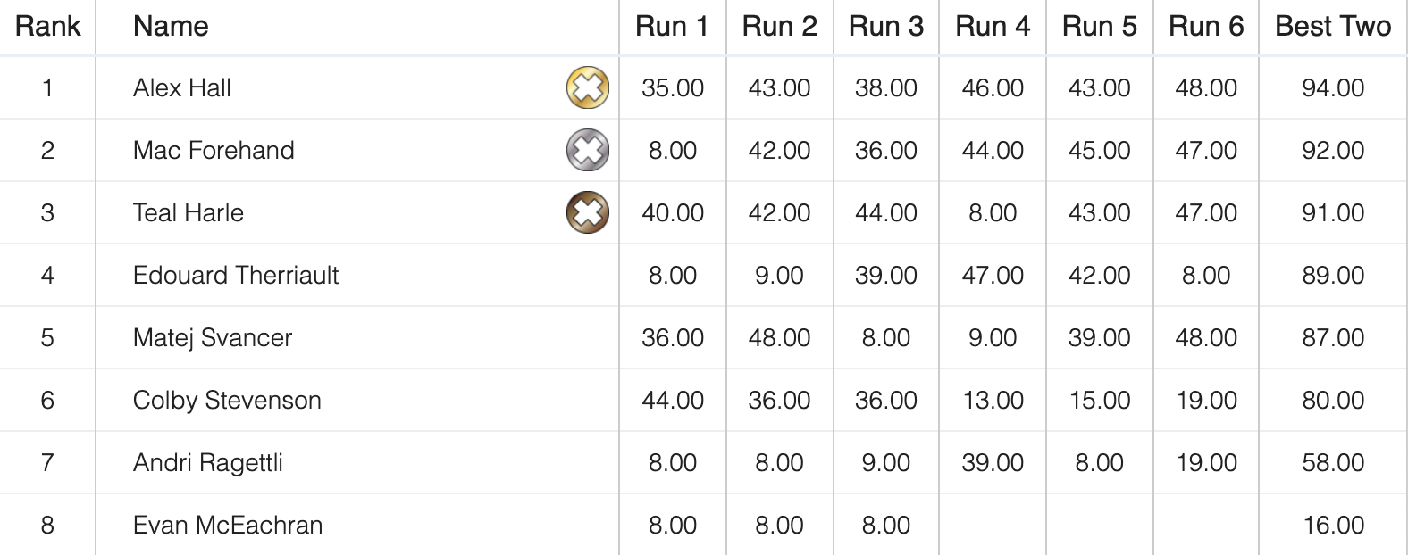Click the Best Two column header

click(1332, 27)
